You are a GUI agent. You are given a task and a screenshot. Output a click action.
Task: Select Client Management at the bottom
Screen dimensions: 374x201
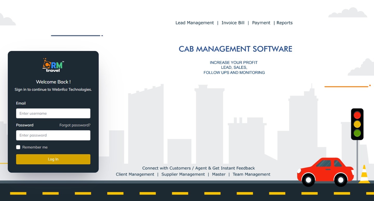(x=135, y=174)
